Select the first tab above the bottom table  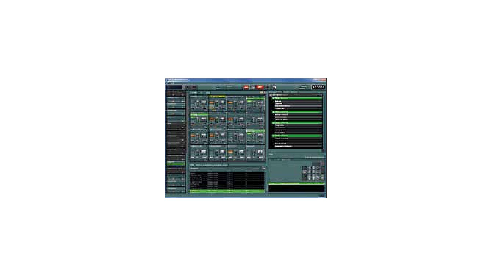point(192,165)
